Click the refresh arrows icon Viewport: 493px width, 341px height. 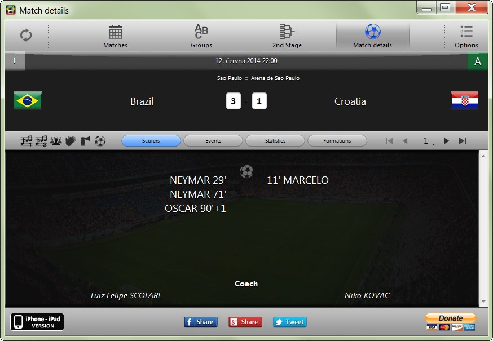pyautogui.click(x=26, y=35)
